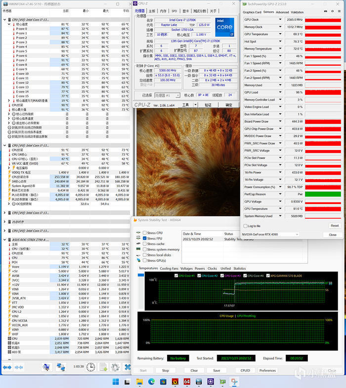The height and width of the screenshot is (388, 346).
Task: Click the blue expand-arrows icon in HWiNFO toolbar
Action: pos(7,367)
